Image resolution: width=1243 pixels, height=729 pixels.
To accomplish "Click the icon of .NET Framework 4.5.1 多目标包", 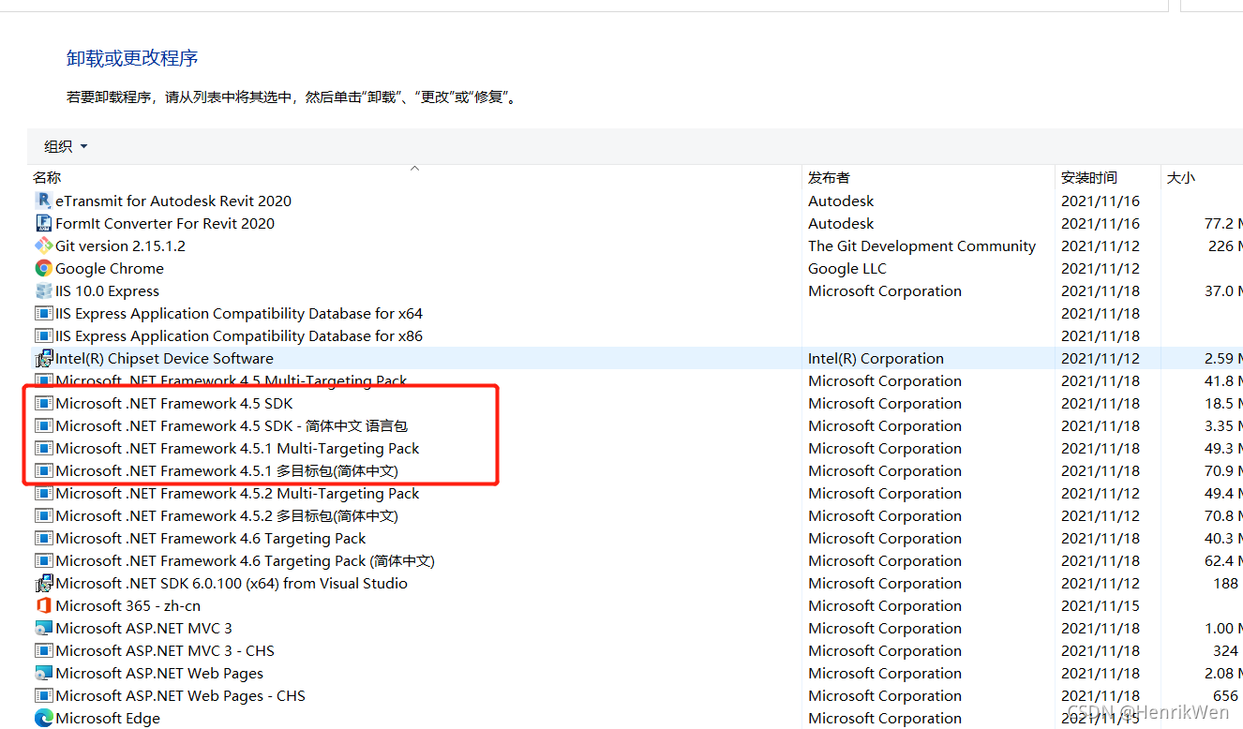I will click(43, 470).
